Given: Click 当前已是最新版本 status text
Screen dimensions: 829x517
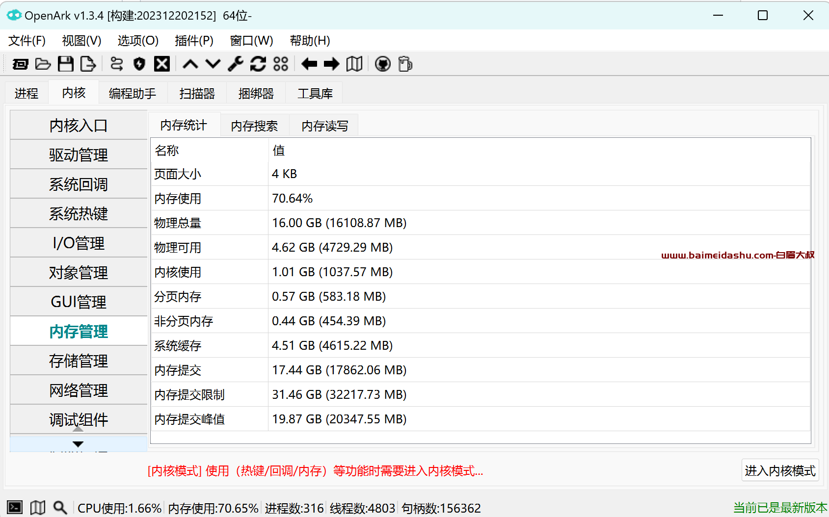Looking at the screenshot, I should coord(780,508).
